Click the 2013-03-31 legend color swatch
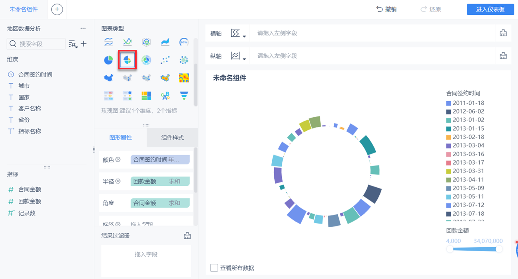Screen dimensions: 518x279 click(x=449, y=171)
